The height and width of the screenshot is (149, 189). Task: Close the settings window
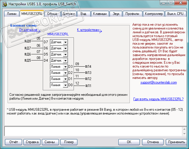181,3
